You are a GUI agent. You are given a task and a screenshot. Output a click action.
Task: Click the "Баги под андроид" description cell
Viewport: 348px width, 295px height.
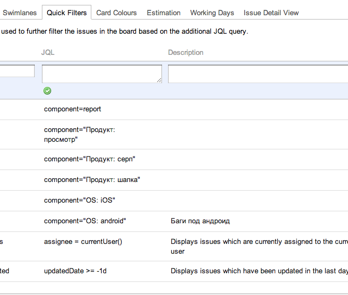(200, 221)
